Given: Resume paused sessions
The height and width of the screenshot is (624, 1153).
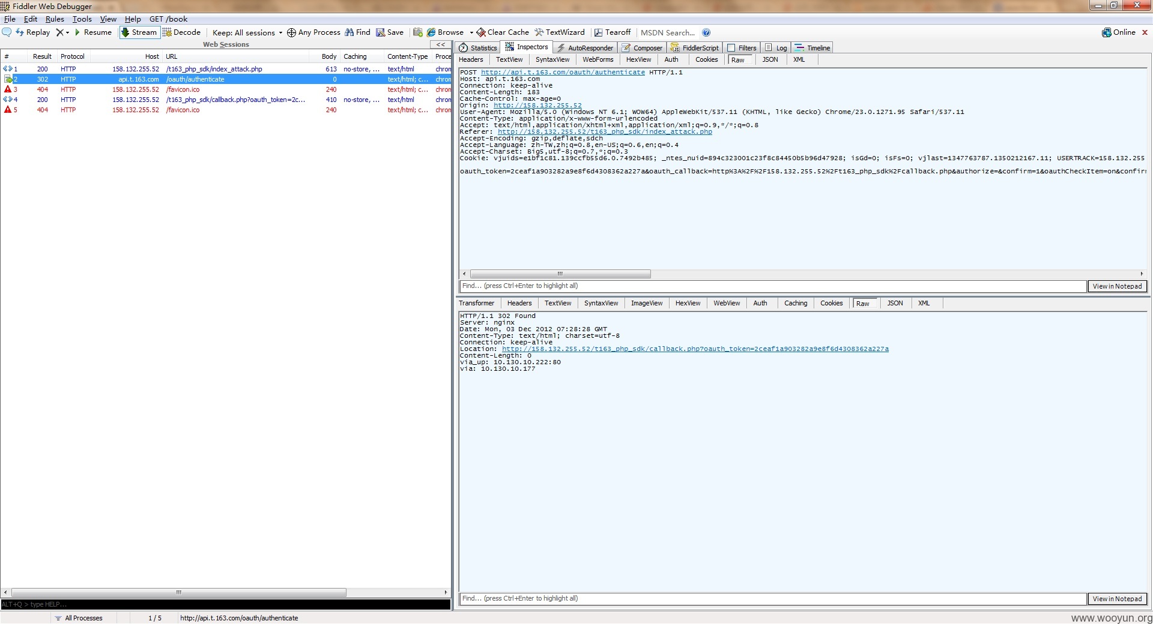Looking at the screenshot, I should 93,32.
